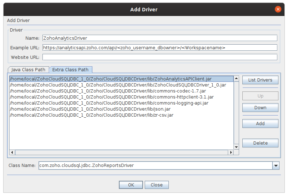Open the Class Name dropdown arrow

click(x=276, y=166)
